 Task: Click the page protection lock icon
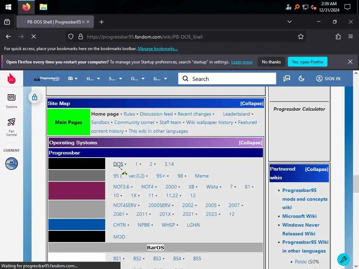tap(35, 97)
